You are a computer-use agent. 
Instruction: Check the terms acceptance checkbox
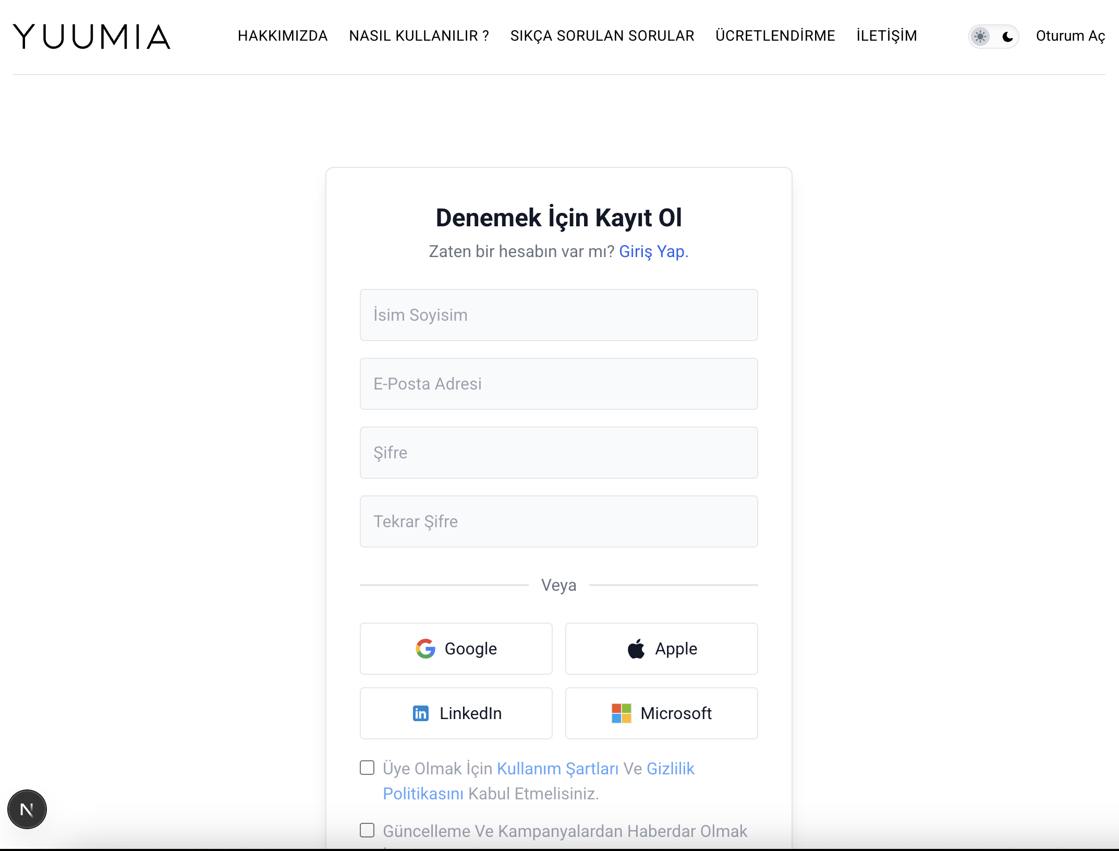point(367,768)
